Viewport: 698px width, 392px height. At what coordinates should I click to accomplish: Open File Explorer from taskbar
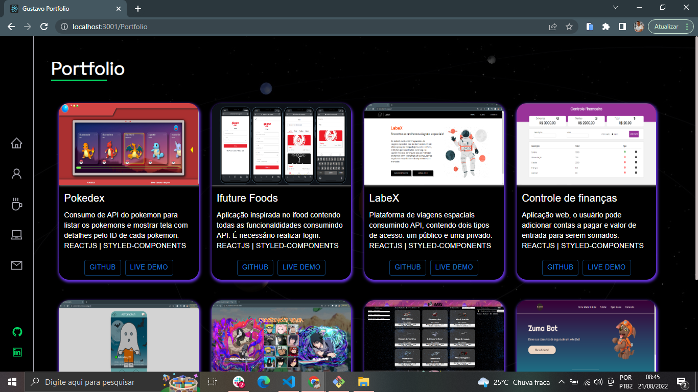363,382
